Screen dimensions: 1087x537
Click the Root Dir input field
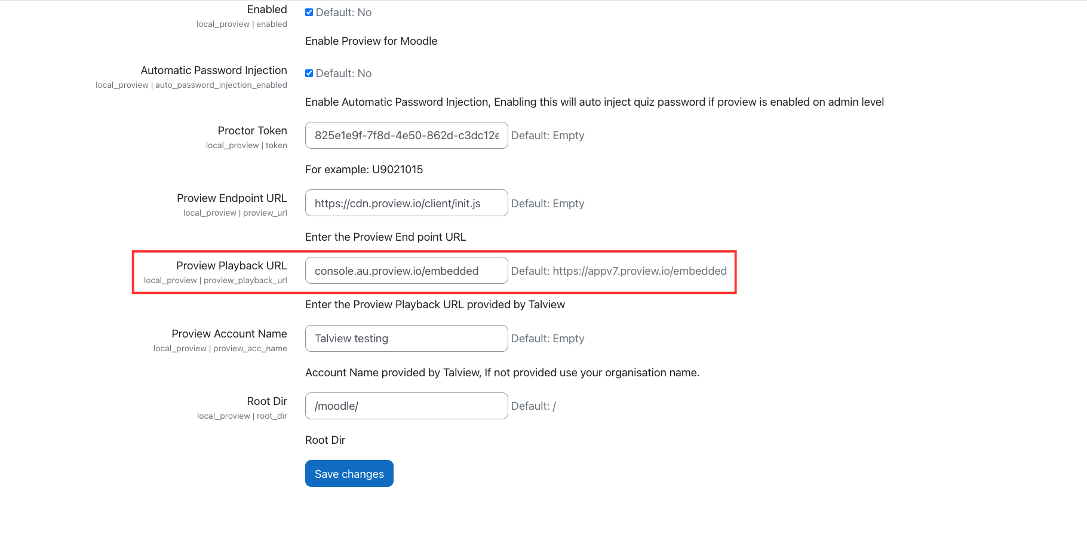[406, 406]
